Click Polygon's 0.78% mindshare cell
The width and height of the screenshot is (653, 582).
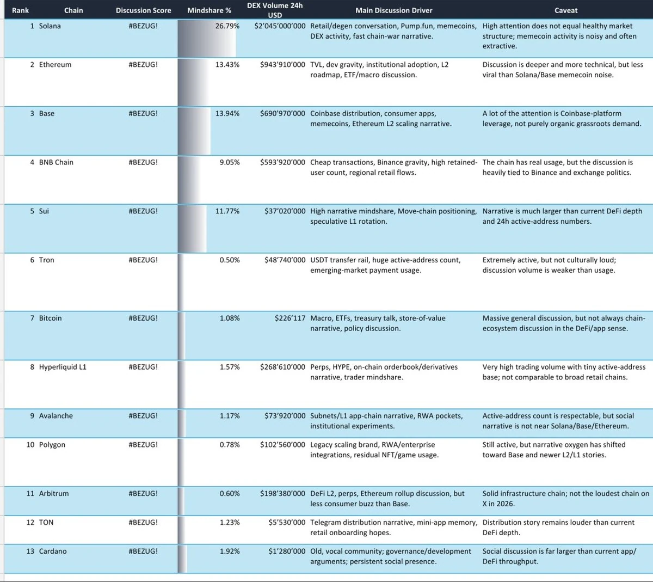tap(230, 445)
